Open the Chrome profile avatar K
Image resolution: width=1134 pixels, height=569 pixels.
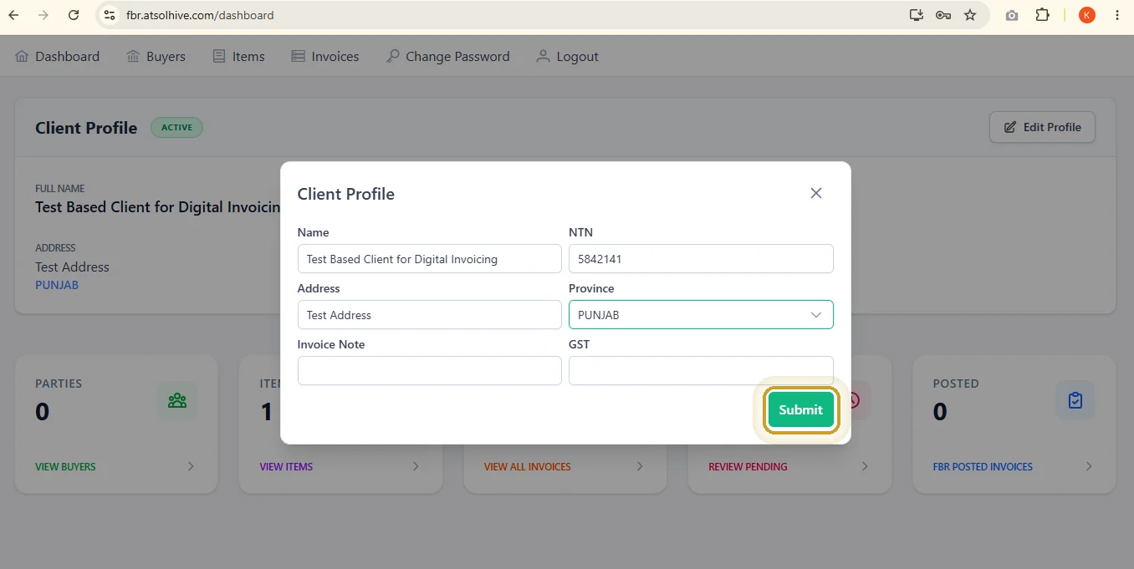click(1087, 15)
